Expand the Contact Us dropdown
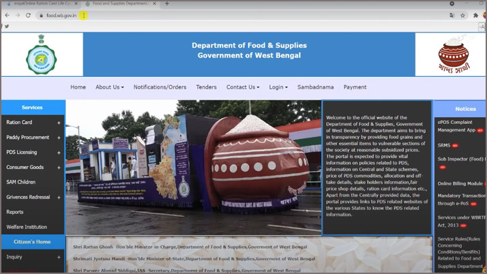Image resolution: width=487 pixels, height=274 pixels. [x=243, y=87]
